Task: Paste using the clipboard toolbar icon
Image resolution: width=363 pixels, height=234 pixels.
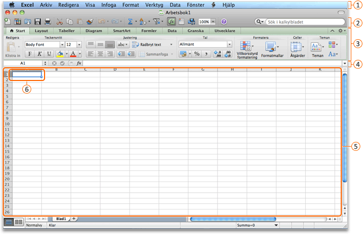Action: [80, 22]
